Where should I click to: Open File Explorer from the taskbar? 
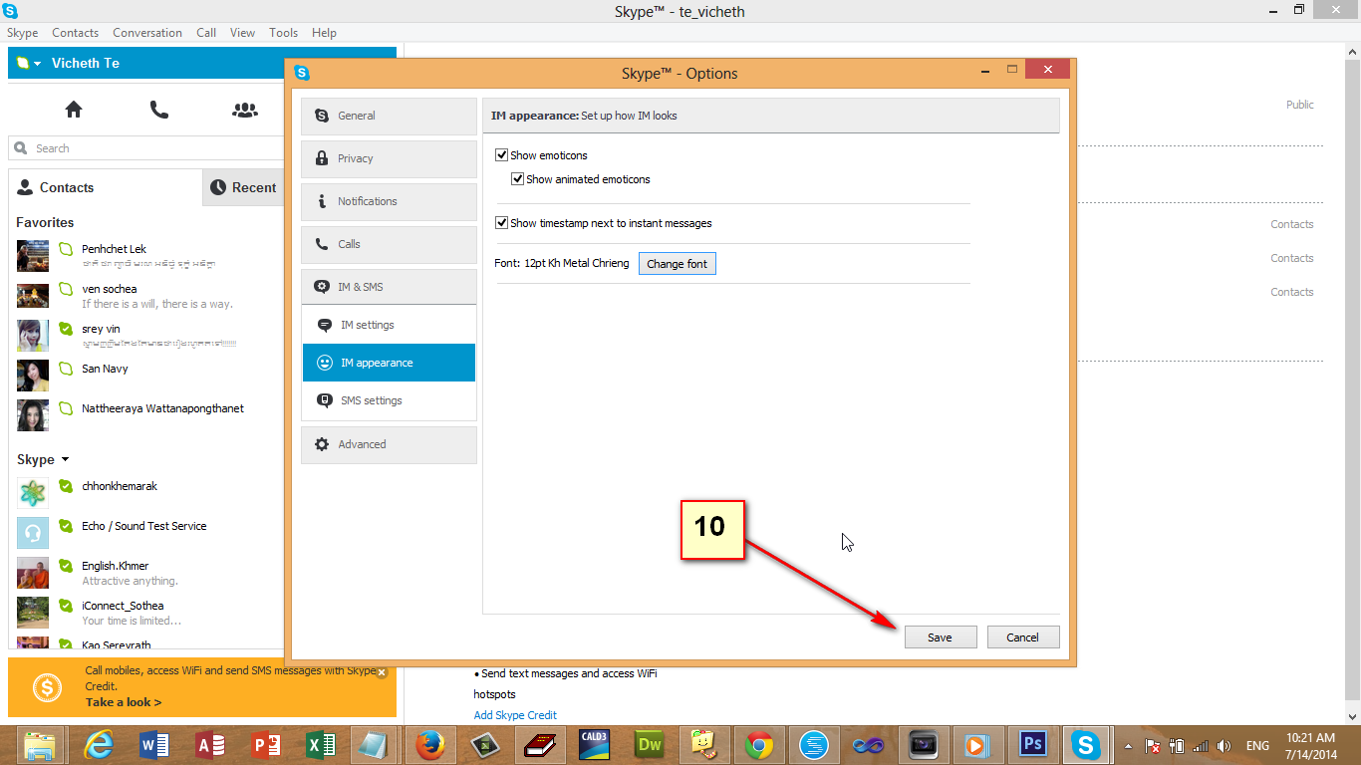click(40, 745)
